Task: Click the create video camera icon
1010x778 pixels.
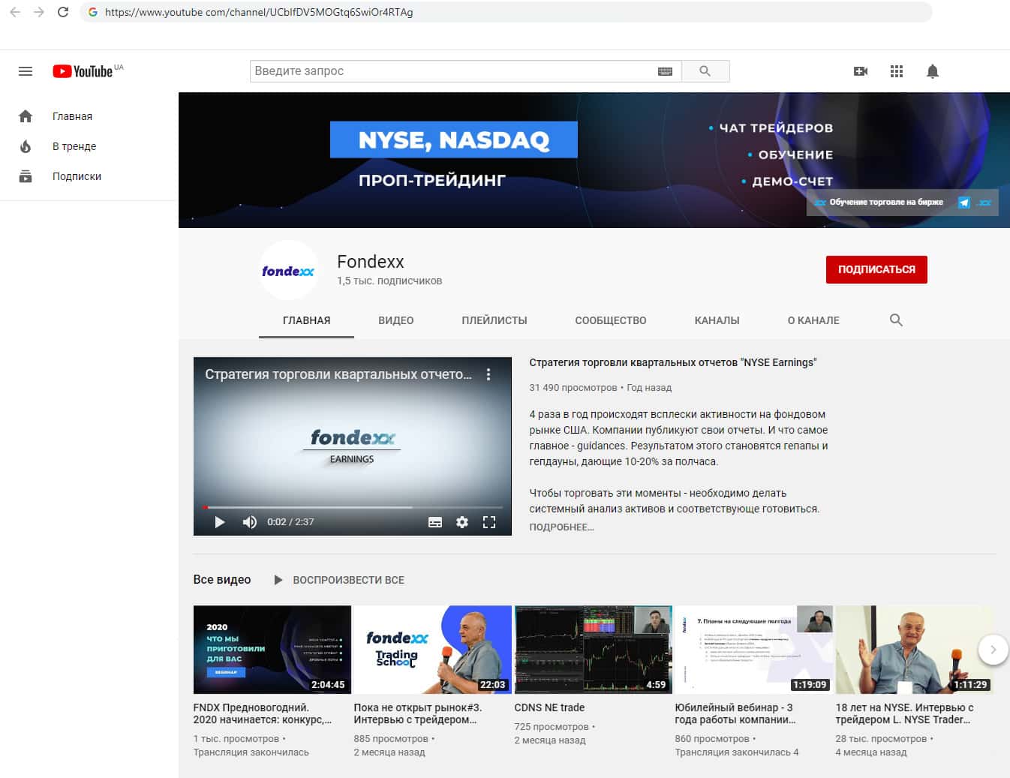Action: click(x=861, y=71)
